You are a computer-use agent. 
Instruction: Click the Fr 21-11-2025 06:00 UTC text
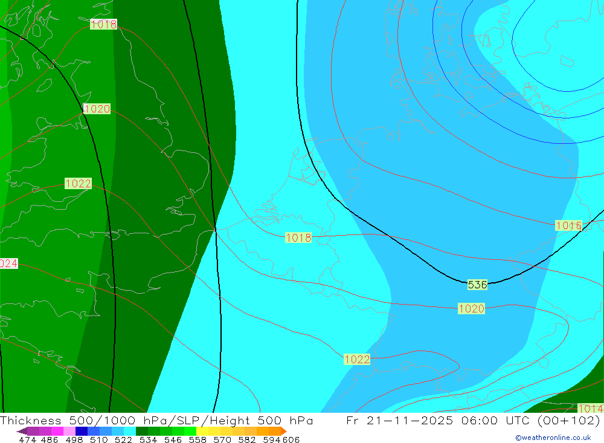439,420
